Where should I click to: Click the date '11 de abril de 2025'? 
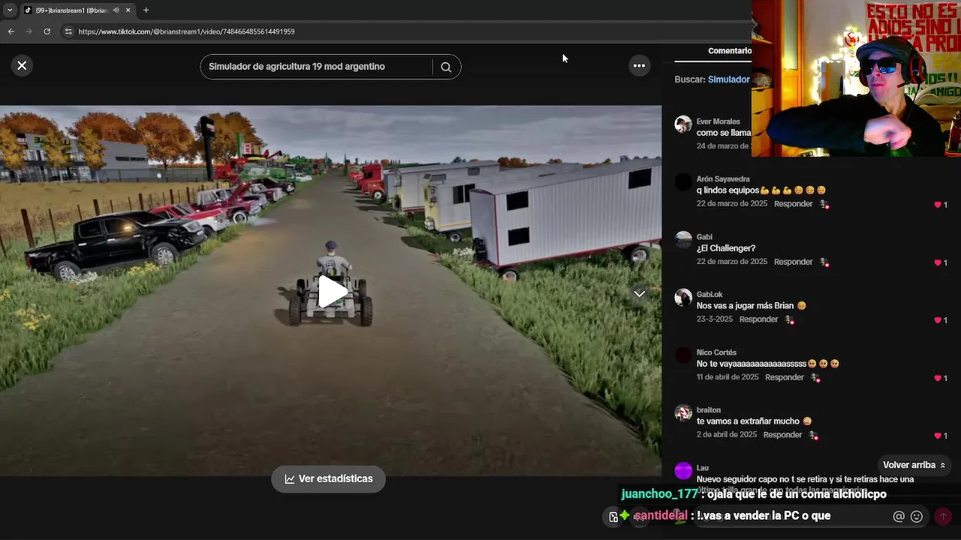(x=728, y=377)
